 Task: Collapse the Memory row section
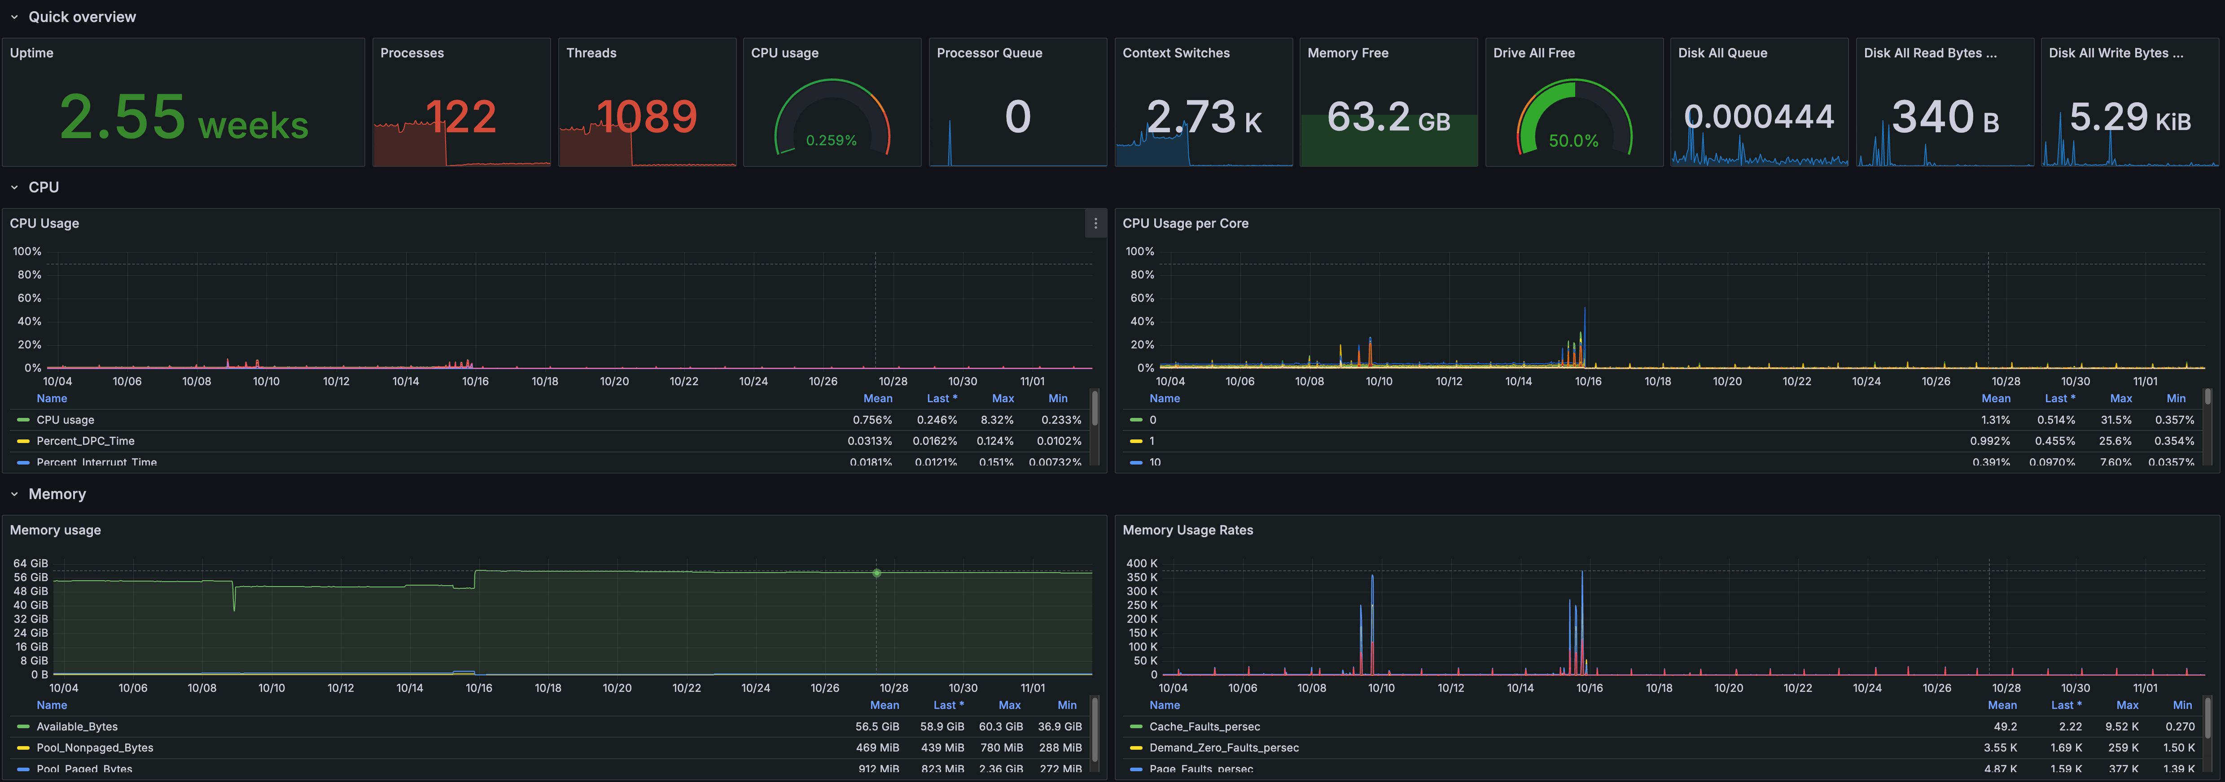pyautogui.click(x=15, y=495)
